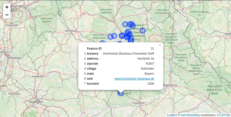Click the Ingolstadt city label on map
231x117 pixels.
point(139,103)
